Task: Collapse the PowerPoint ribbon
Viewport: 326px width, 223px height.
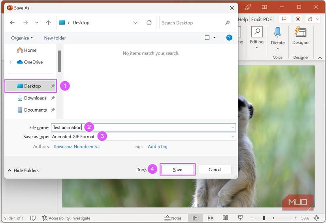Action: [x=320, y=58]
